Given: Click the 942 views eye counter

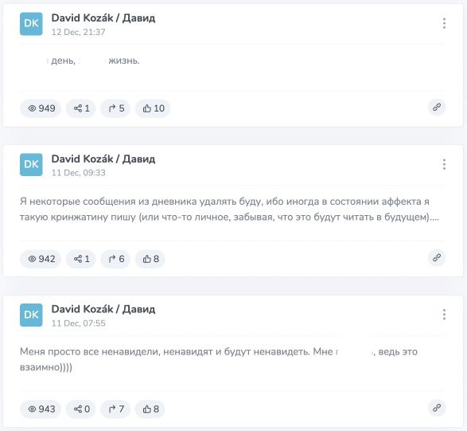Looking at the screenshot, I should (x=41, y=259).
